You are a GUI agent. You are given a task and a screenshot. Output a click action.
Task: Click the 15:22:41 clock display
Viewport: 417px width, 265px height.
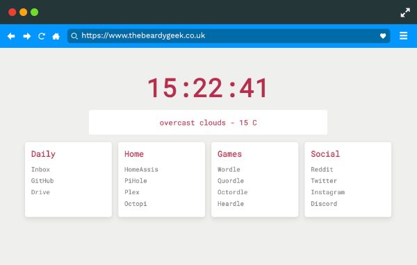point(208,88)
